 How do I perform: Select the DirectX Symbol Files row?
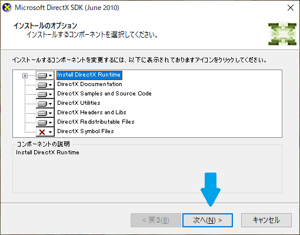point(85,131)
